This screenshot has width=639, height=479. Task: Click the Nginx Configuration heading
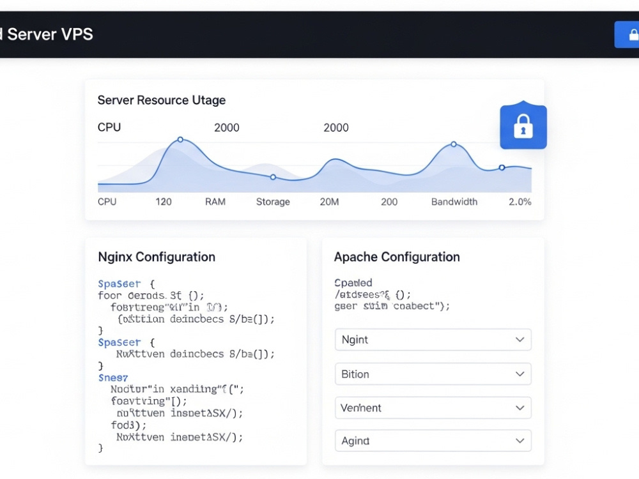(157, 257)
